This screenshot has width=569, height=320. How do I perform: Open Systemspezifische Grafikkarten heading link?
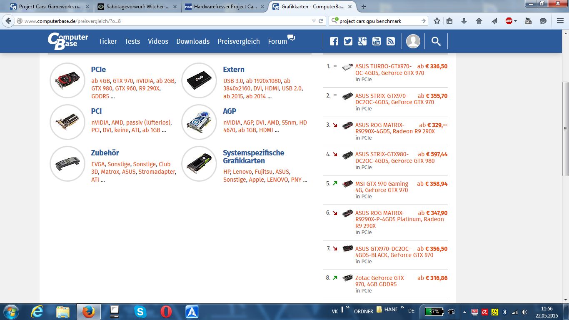coord(254,157)
